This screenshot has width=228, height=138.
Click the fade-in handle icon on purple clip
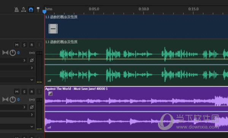pyautogui.click(x=50, y=94)
